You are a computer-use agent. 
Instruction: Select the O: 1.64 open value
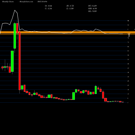click(48, 6)
